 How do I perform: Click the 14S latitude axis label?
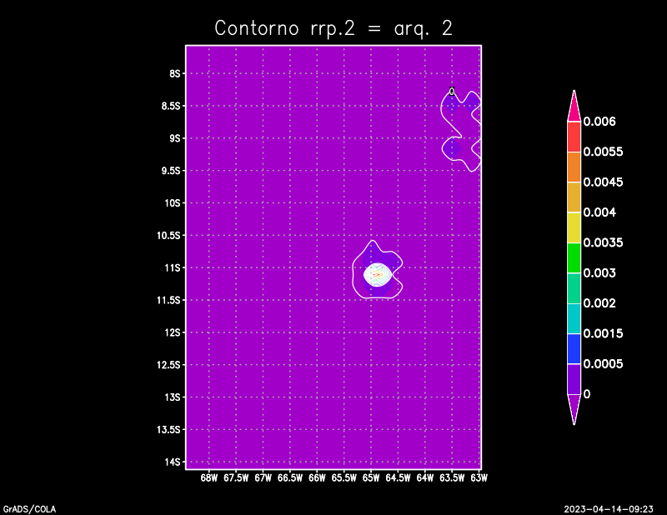pos(173,462)
